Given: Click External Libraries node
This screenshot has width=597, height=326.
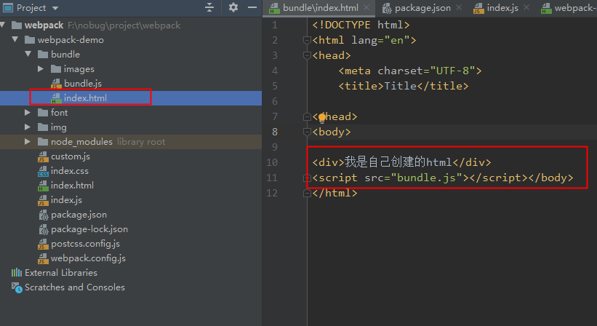Looking at the screenshot, I should (61, 273).
